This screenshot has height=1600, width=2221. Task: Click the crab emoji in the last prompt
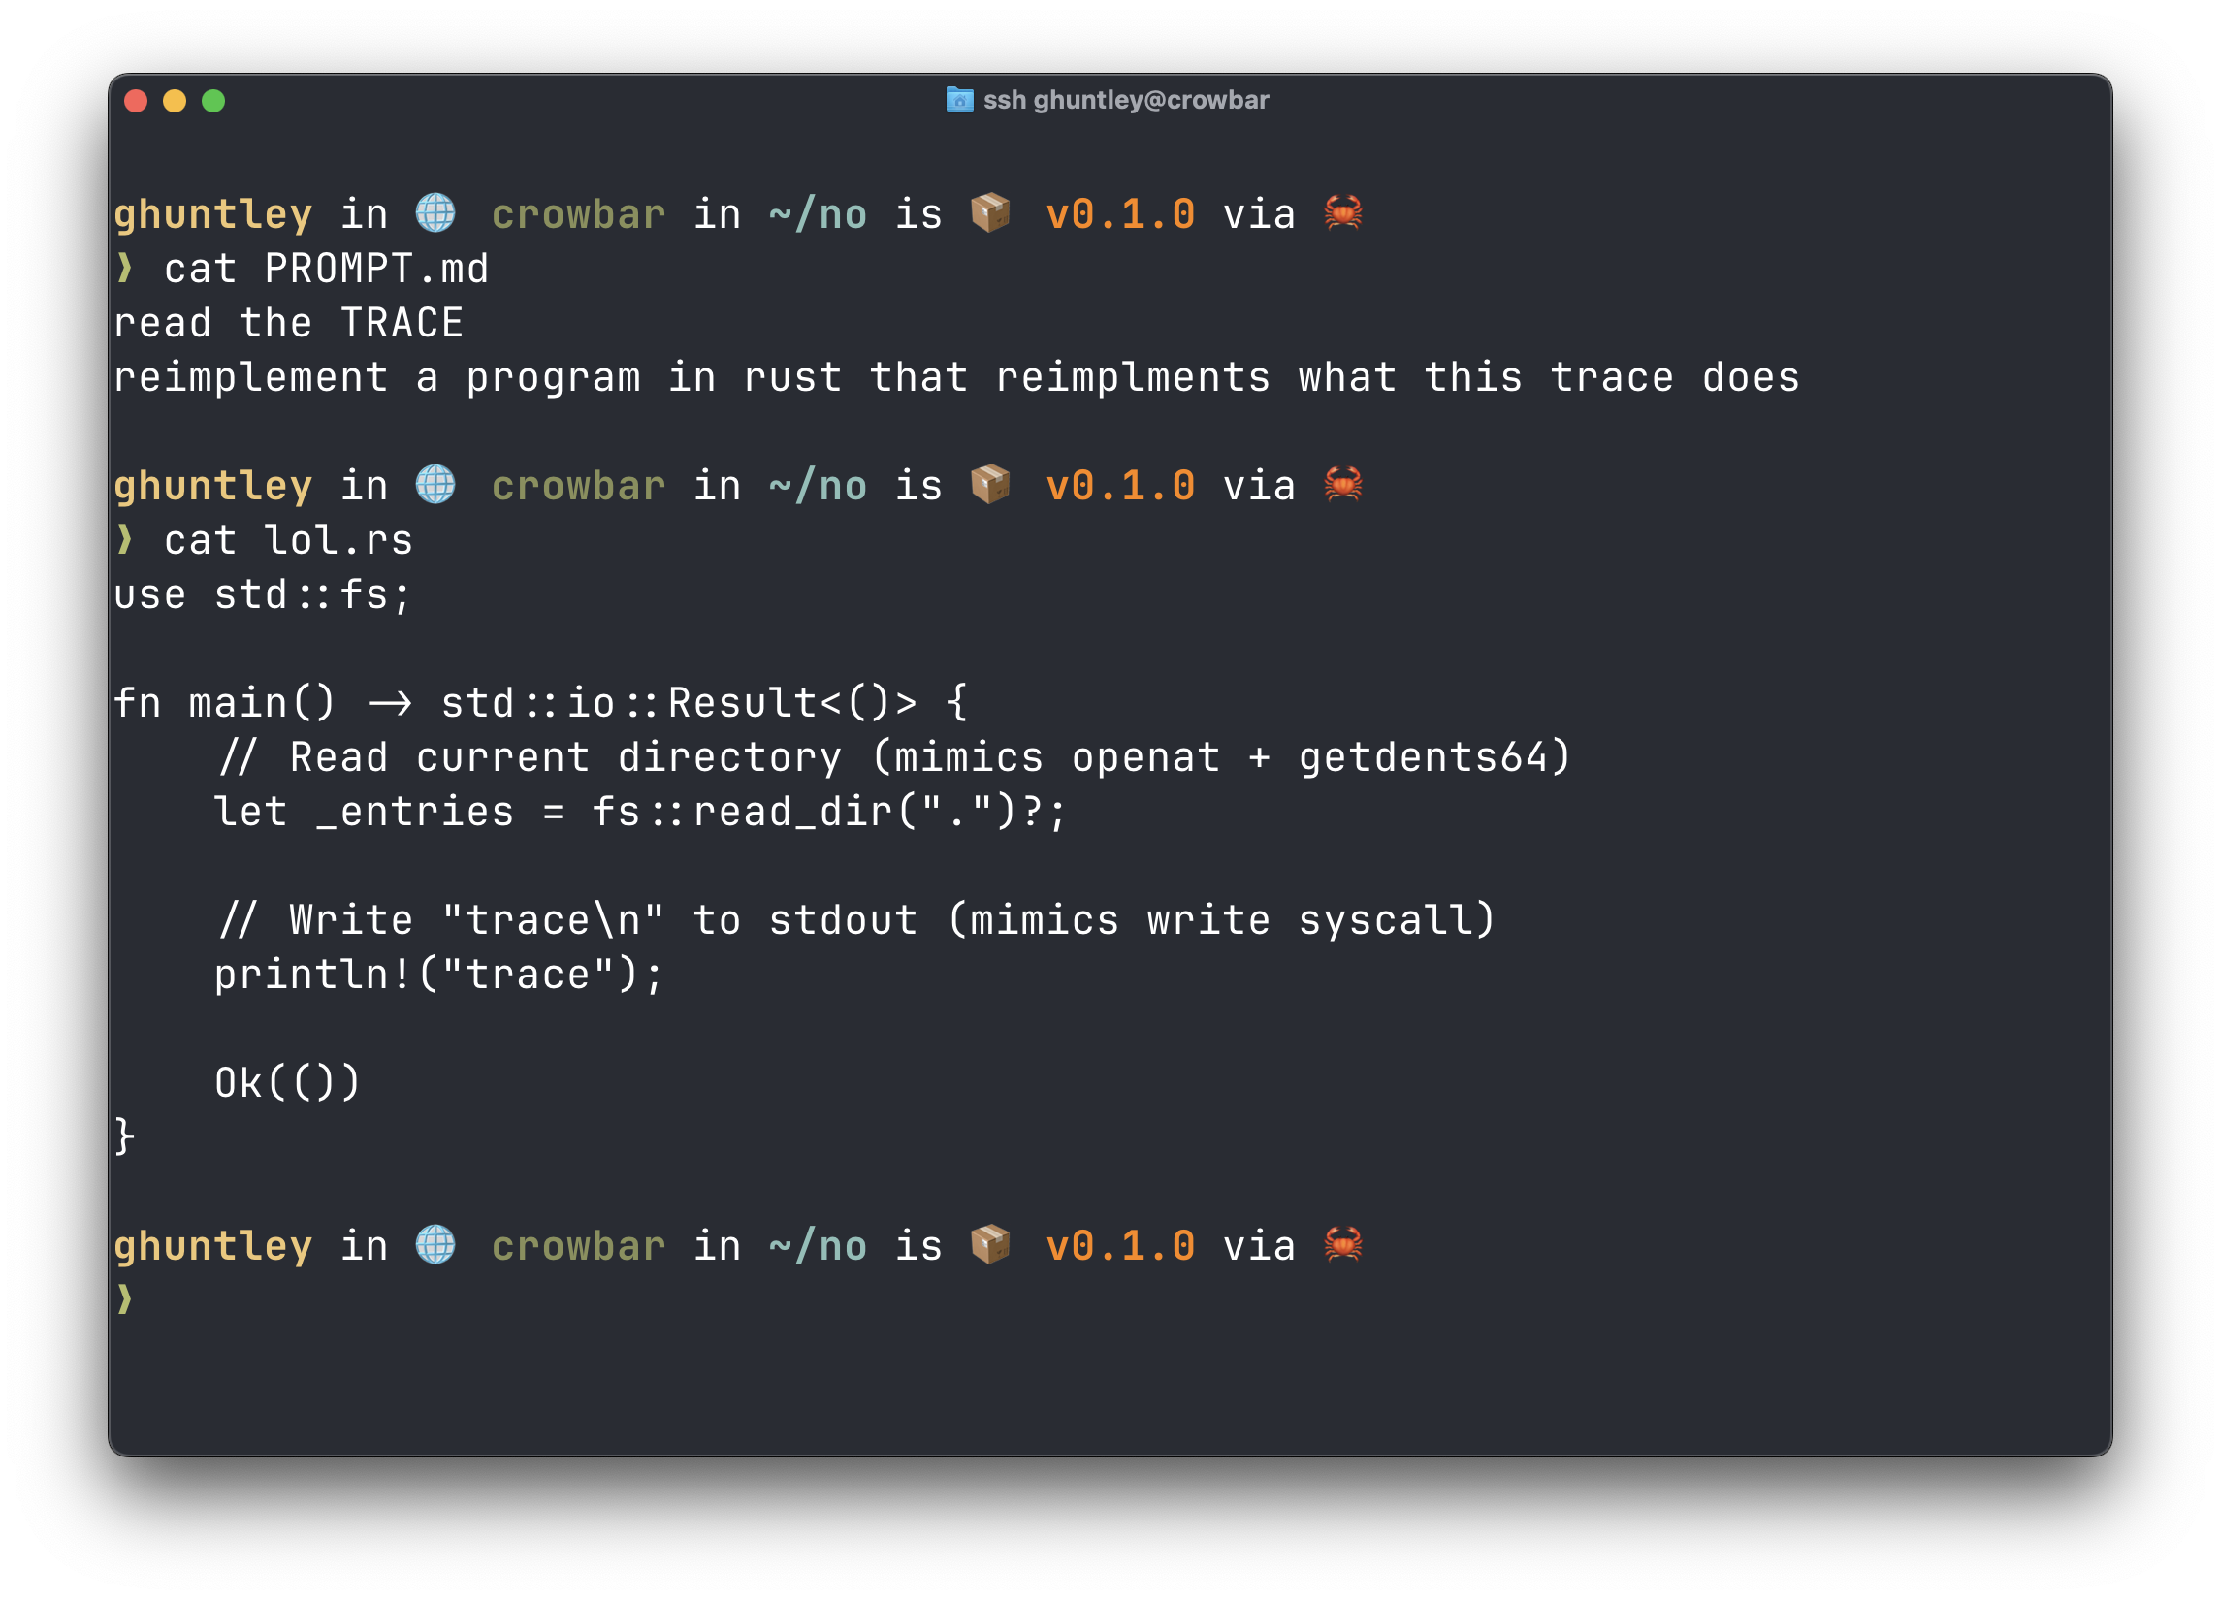[1342, 1244]
